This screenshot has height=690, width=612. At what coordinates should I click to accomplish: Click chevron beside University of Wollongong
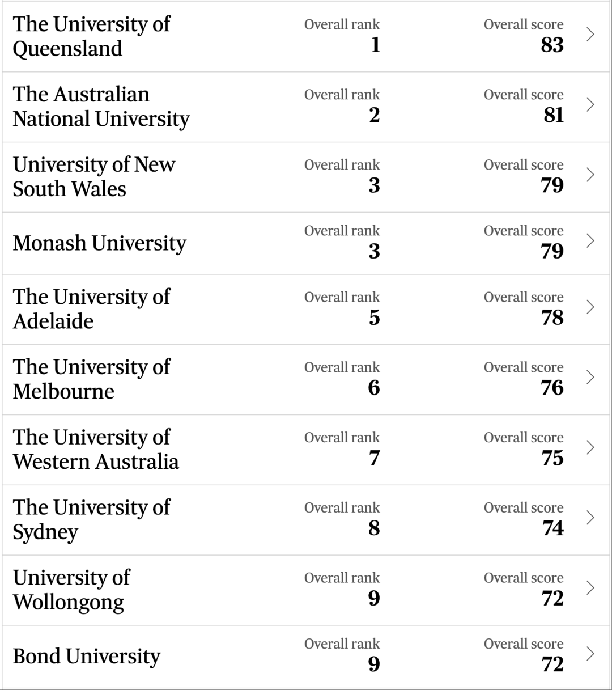click(590, 588)
